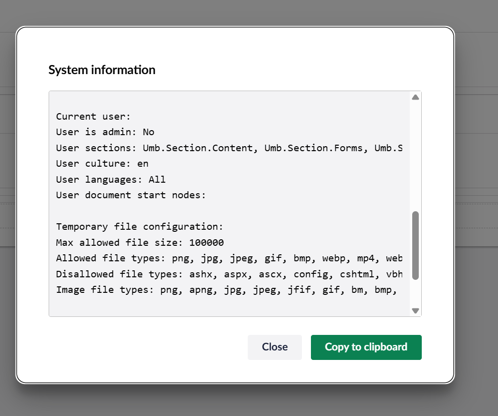Click the 'User languages: All' line

click(x=111, y=179)
